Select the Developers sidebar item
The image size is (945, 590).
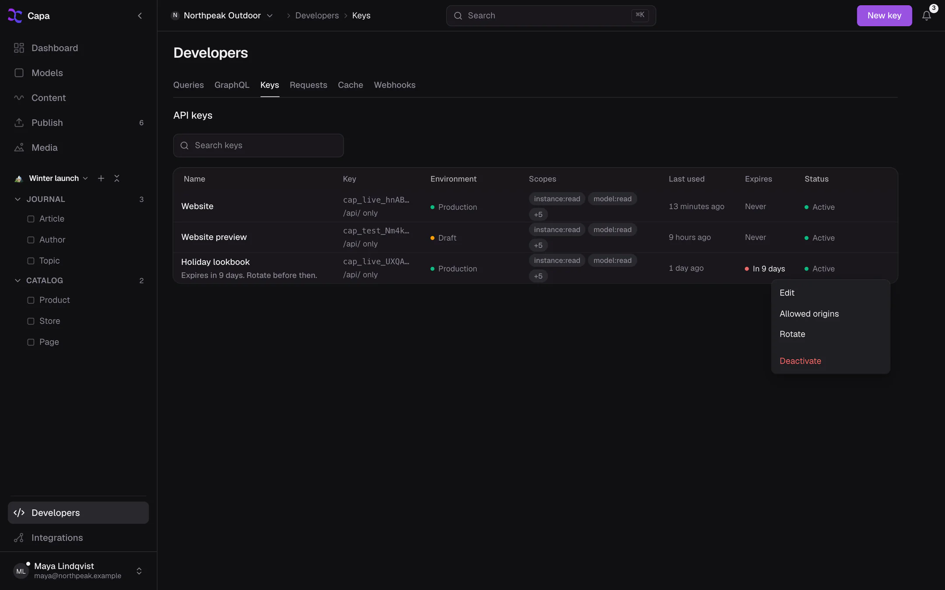[x=79, y=513]
